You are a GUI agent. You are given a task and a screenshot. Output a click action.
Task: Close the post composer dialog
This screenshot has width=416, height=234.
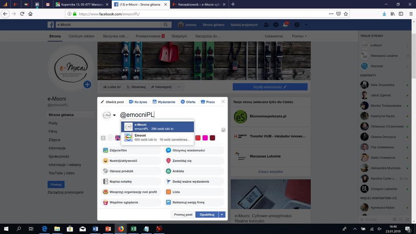tap(223, 102)
